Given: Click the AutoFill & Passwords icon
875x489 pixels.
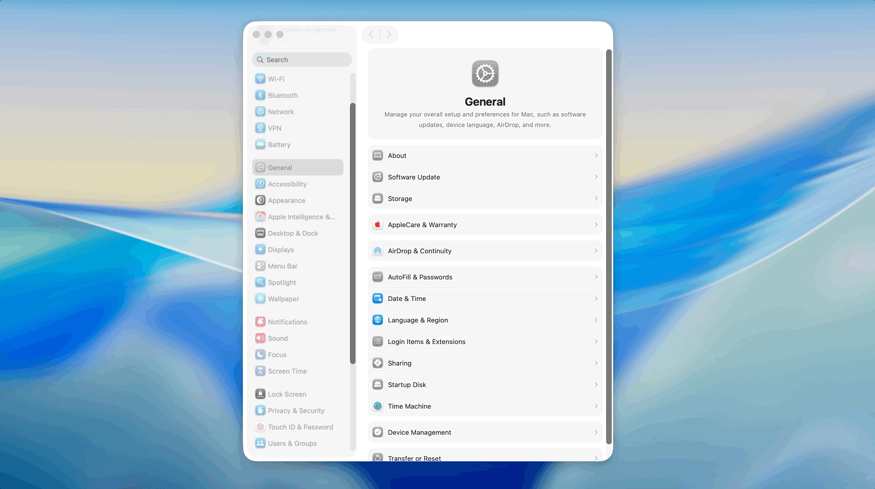Looking at the screenshot, I should pos(378,277).
